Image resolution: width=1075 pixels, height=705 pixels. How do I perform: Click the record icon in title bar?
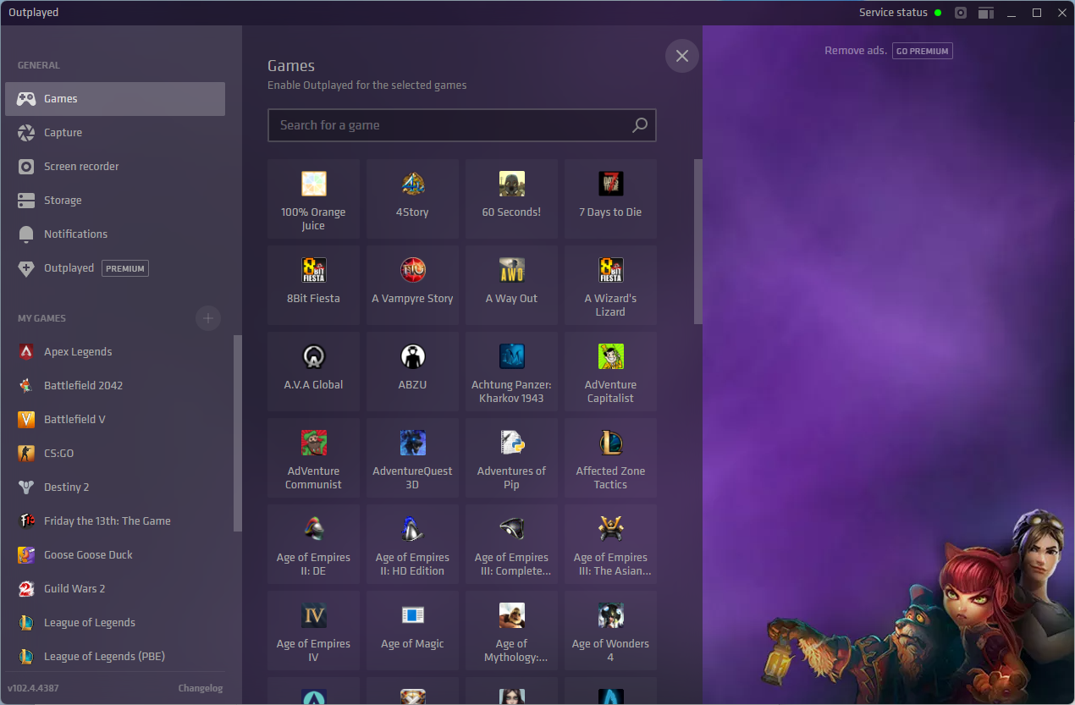[x=961, y=13]
